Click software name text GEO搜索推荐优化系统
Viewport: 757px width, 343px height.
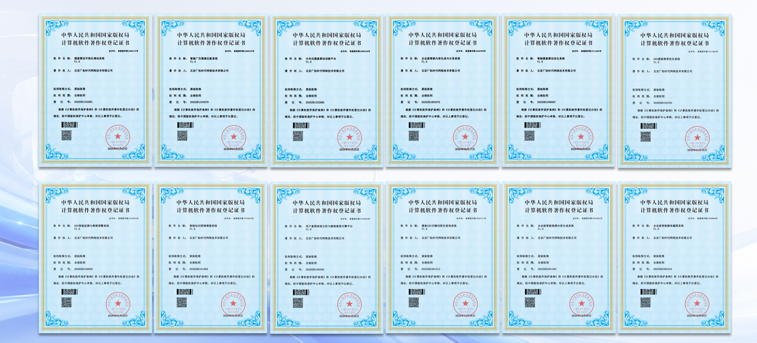pyautogui.click(x=666, y=58)
